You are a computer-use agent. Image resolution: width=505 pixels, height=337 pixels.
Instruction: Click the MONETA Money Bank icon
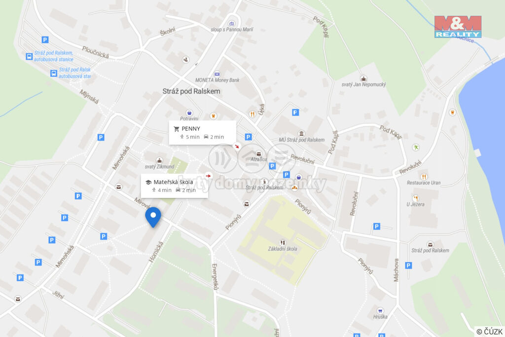(x=217, y=74)
